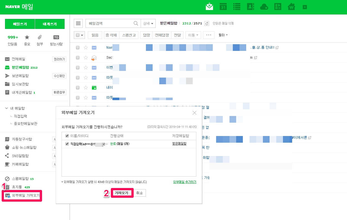Click the Naver Cloud icon in header

tap(264, 7)
